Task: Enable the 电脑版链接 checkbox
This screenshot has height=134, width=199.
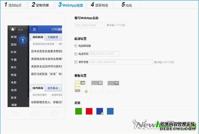Action: point(76,46)
